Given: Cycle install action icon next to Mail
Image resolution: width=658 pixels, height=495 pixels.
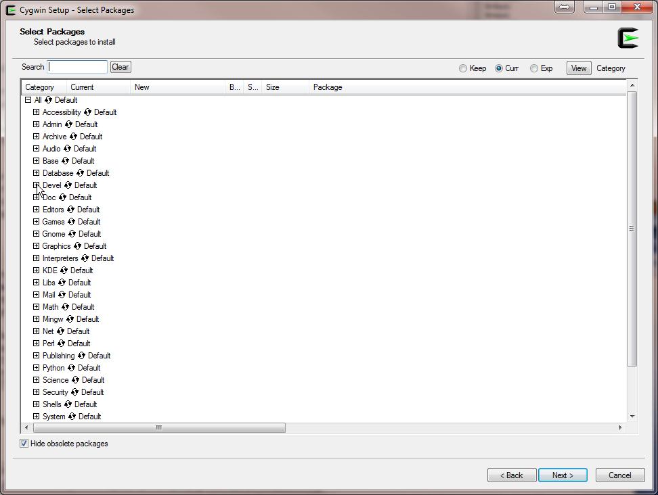Looking at the screenshot, I should 62,295.
